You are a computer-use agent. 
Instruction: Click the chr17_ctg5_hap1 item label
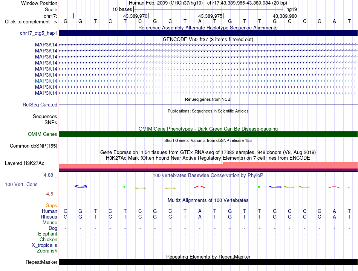(38, 33)
